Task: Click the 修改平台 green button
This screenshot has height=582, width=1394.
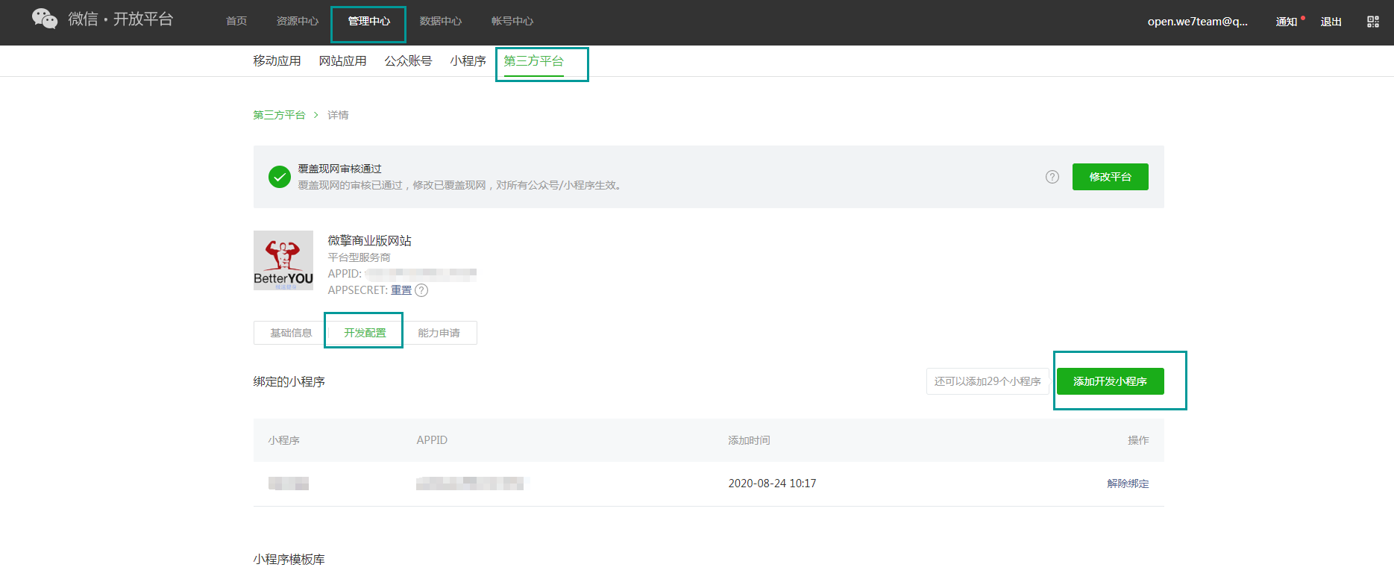Action: [x=1111, y=177]
